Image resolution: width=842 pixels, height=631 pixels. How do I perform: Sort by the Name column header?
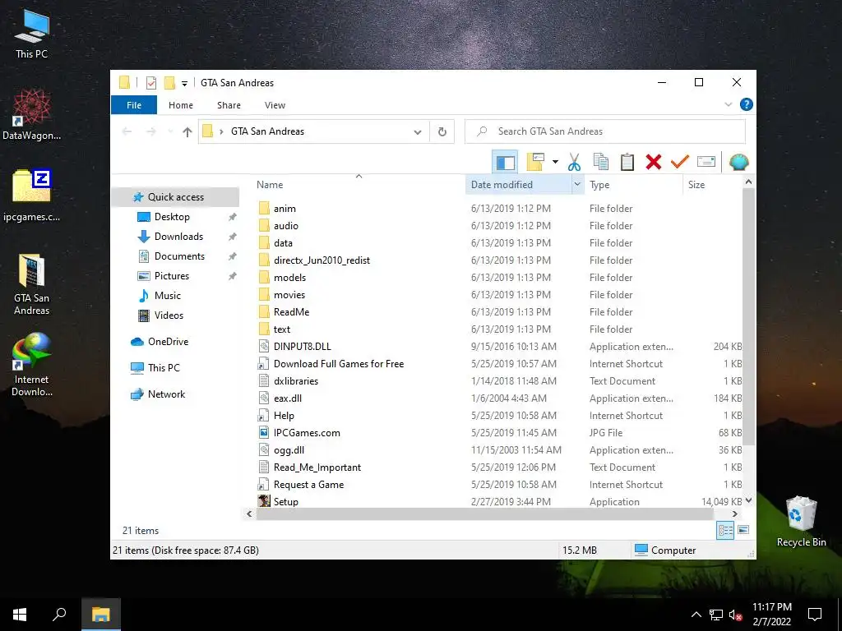[x=270, y=185]
